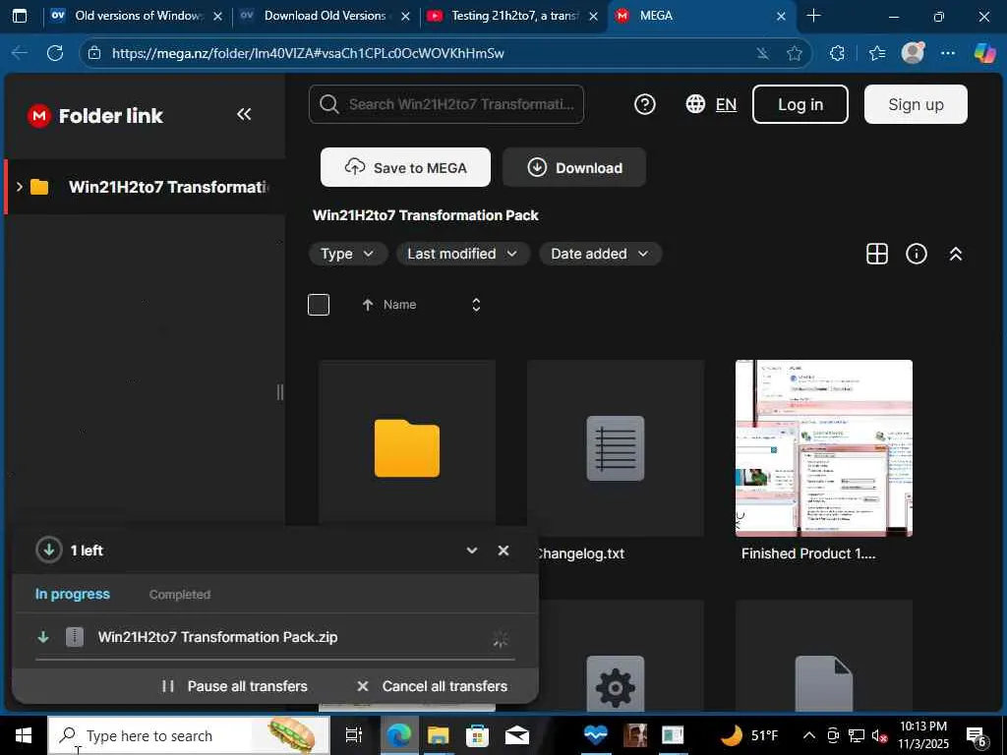Switch to Download Old Versions tab
Screen dimensions: 1007x755
(x=325, y=16)
